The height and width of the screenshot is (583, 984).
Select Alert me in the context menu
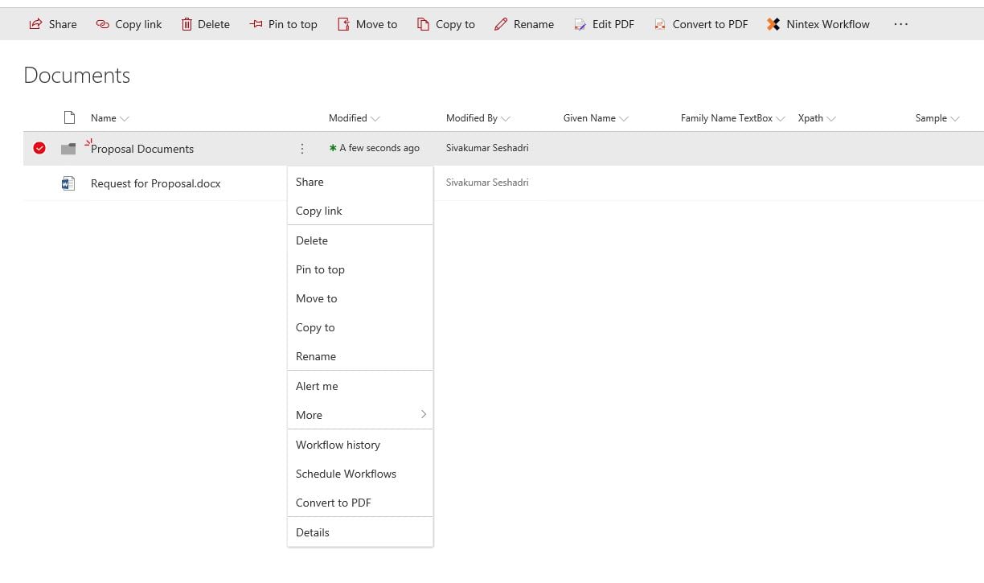coord(317,386)
